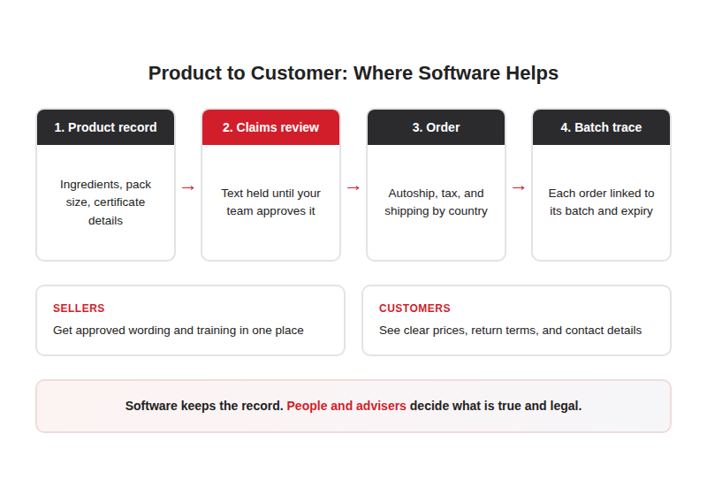This screenshot has width=707, height=495.
Task: Select the red '2. Claims review' header
Action: click(x=270, y=127)
